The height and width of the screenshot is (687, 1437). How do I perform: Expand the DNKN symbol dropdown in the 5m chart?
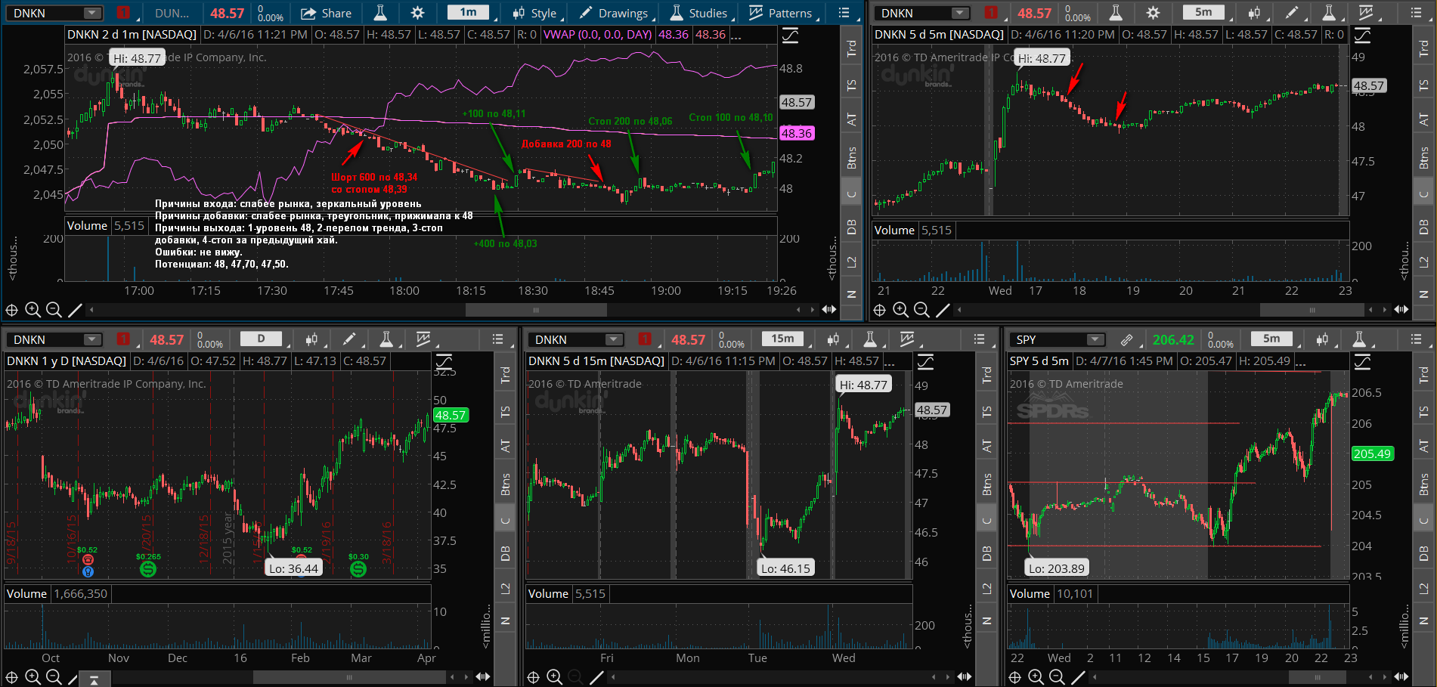click(959, 13)
